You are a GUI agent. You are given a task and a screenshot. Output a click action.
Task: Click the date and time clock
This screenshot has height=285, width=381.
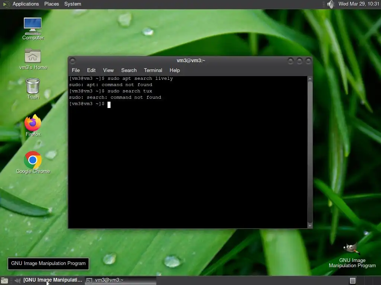tap(359, 4)
